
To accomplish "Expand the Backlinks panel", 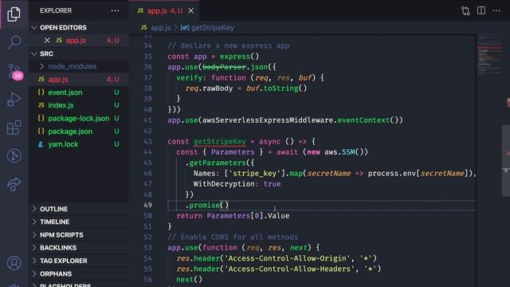I will point(79,248).
